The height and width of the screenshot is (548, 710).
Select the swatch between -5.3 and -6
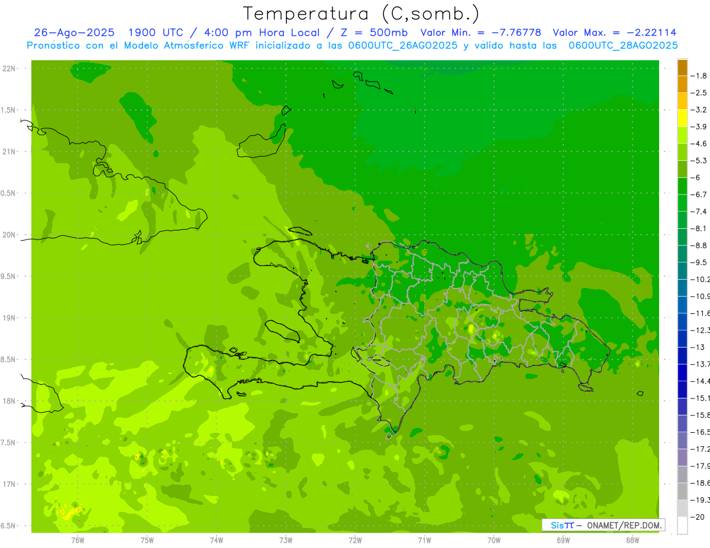[x=682, y=169]
